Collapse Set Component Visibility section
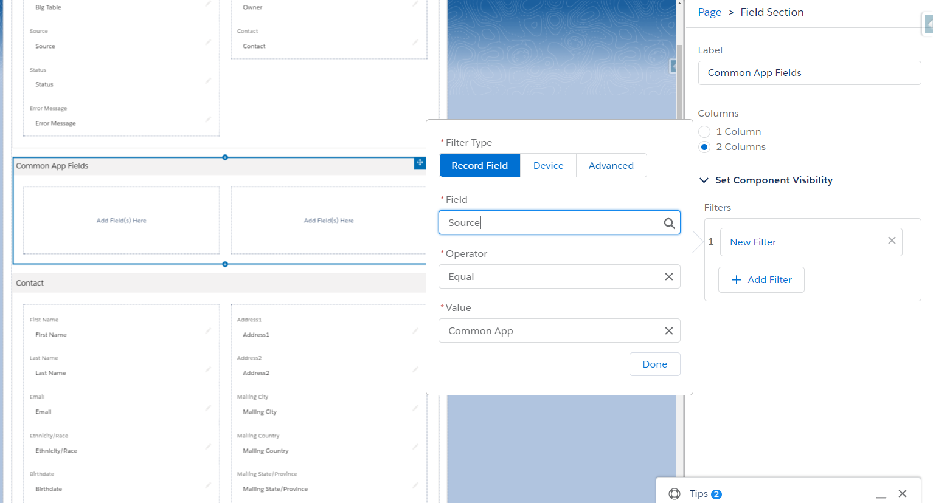Viewport: 933px width, 503px height. pos(704,180)
